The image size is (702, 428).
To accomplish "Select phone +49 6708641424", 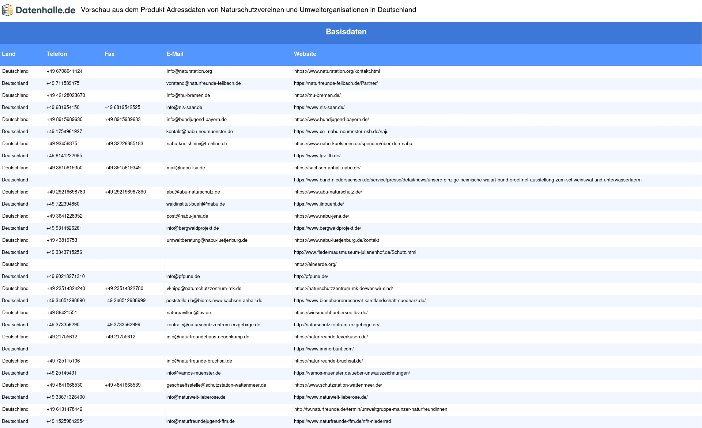I will (x=65, y=71).
